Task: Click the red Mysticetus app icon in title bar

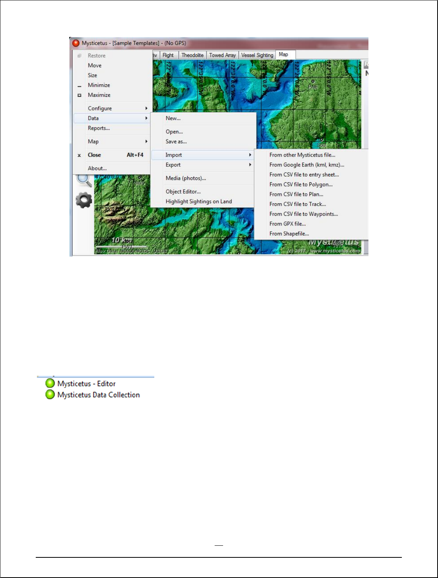Action: [76, 43]
